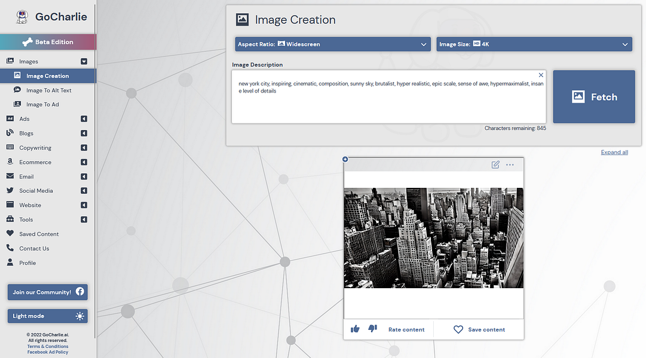646x358 pixels.
Task: Expand the Blogs section arrow
Action: click(x=84, y=133)
